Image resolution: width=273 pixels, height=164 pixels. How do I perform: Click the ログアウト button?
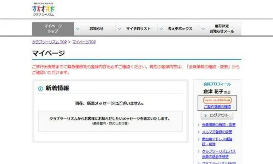217,115
